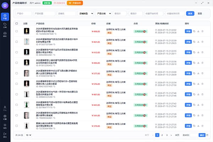Click copy icon in the ¥577.85 row actions

click(194, 73)
